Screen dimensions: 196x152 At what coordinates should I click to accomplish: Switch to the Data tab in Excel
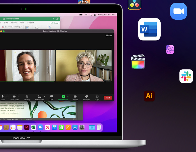6,23
